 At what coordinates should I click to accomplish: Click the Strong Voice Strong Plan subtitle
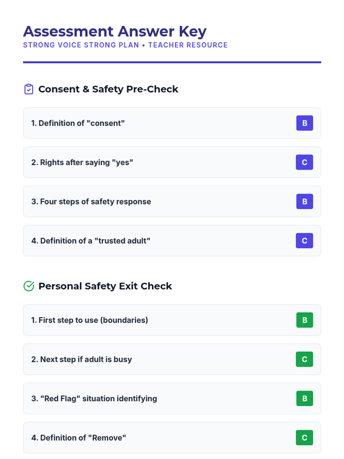tap(125, 45)
